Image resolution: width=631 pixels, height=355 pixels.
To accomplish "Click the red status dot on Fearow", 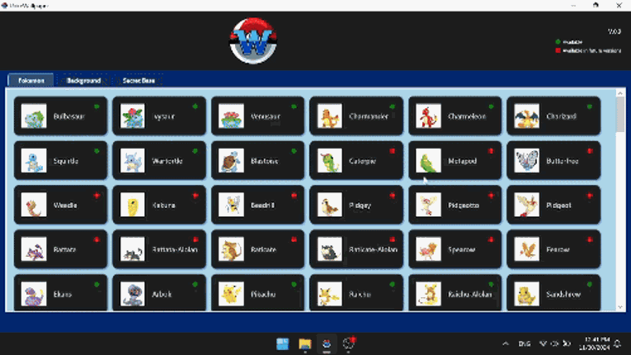I will point(590,239).
